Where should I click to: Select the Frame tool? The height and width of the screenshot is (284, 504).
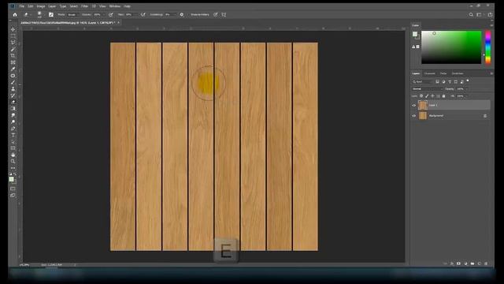[13, 62]
